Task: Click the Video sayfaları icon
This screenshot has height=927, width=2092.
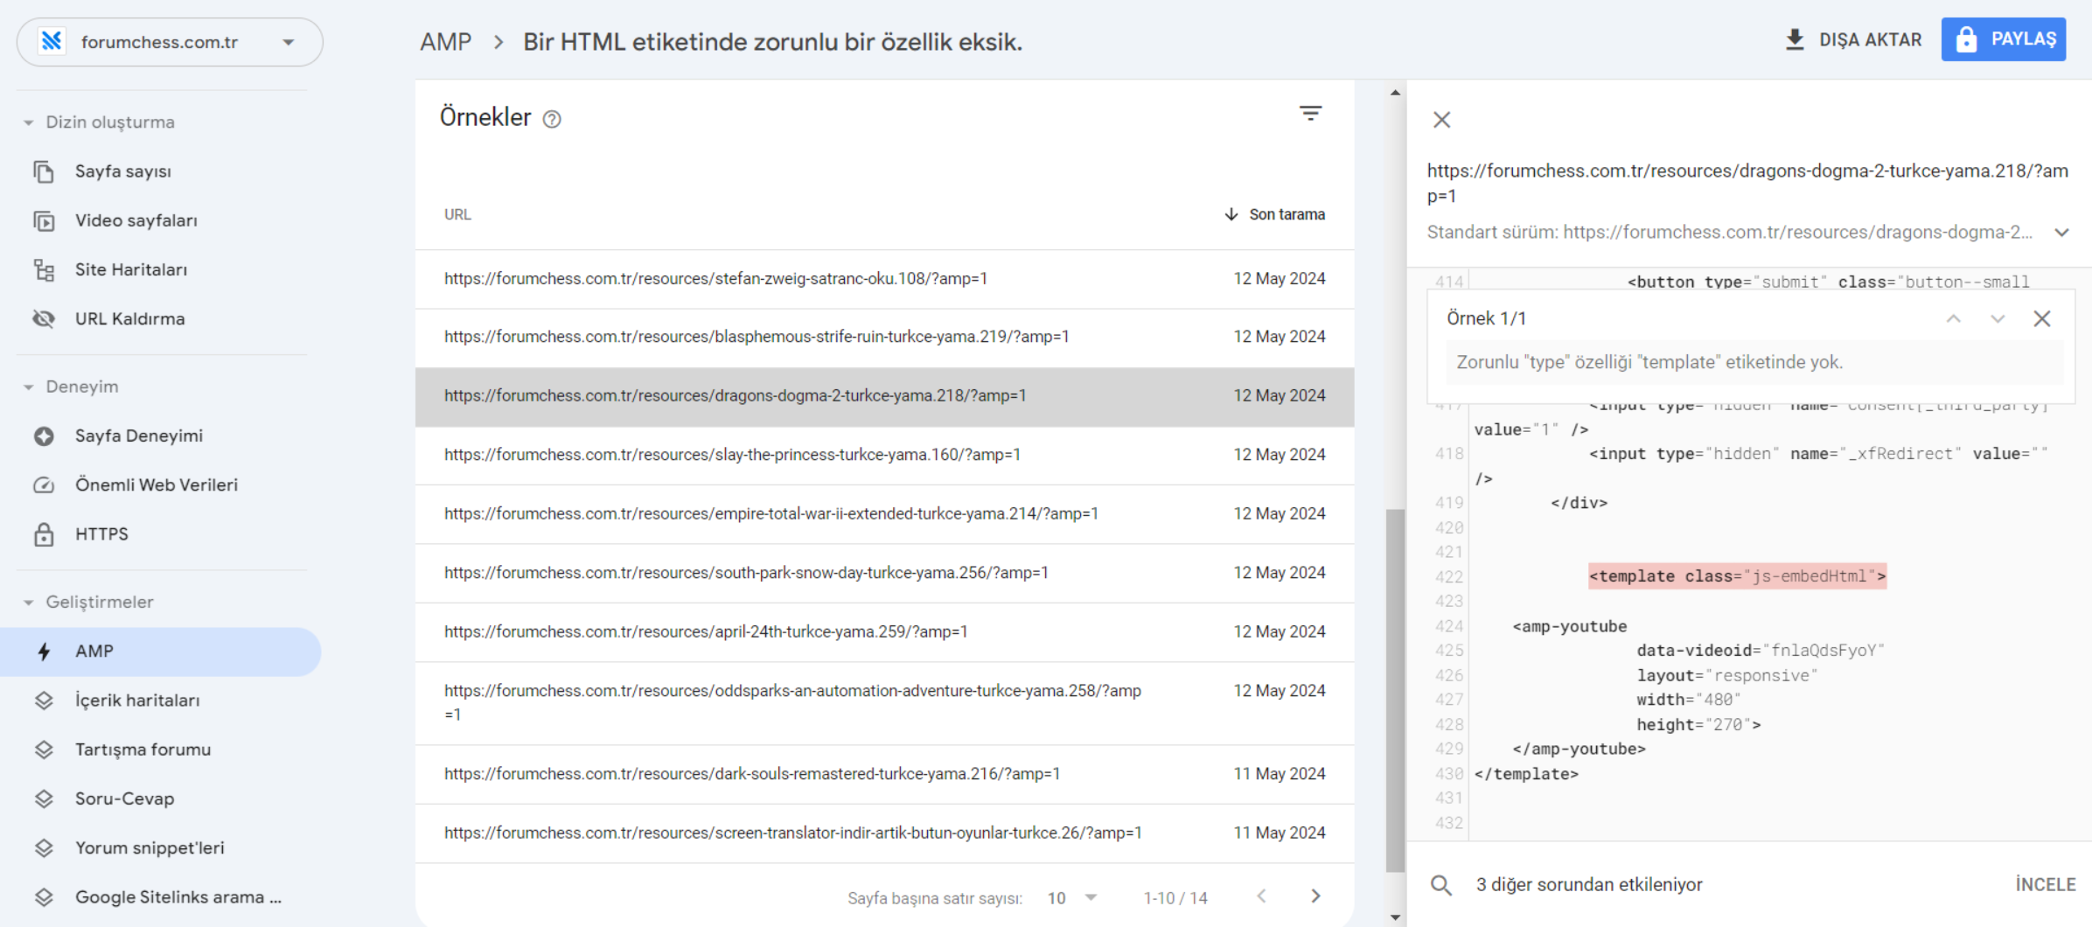Action: pyautogui.click(x=44, y=220)
